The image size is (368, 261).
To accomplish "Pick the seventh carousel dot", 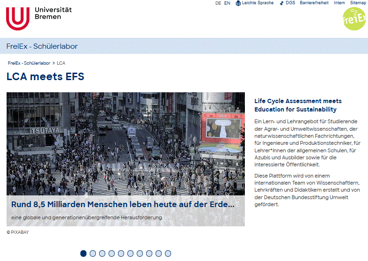I will (x=140, y=254).
